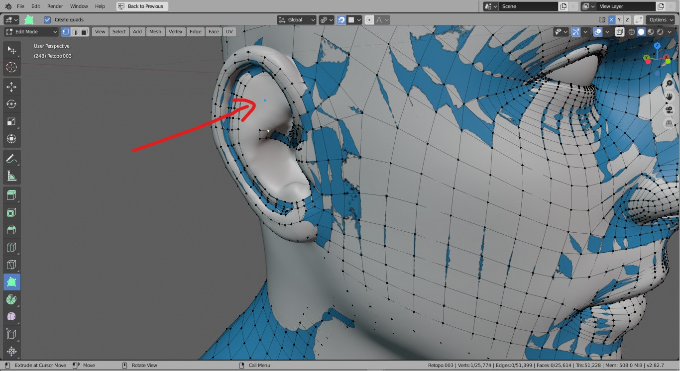
Task: Open the editor type dropdown
Action: click(11, 20)
